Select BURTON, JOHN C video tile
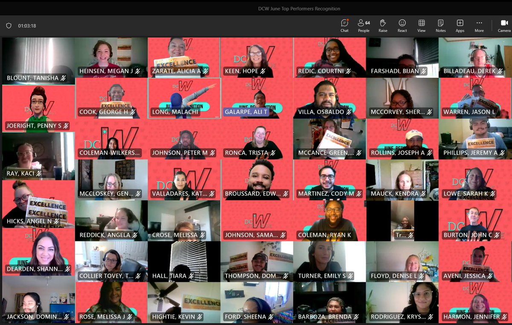The width and height of the screenshot is (512, 325). [x=475, y=221]
